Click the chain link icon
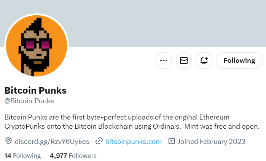 tap(99, 141)
